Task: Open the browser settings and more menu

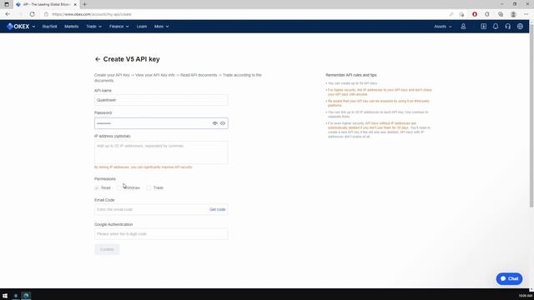Action: click(526, 14)
